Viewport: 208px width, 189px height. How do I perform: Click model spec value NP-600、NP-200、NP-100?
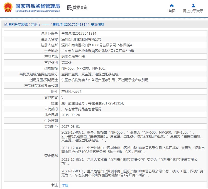pos(83,68)
